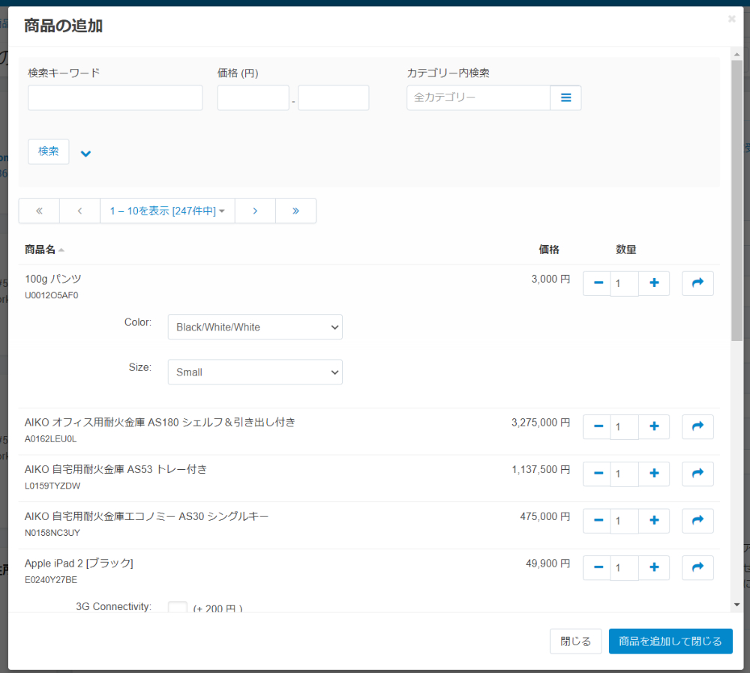This screenshot has width=750, height=673.
Task: Increase quantity for AIKO AS180 safe
Action: pyautogui.click(x=654, y=427)
